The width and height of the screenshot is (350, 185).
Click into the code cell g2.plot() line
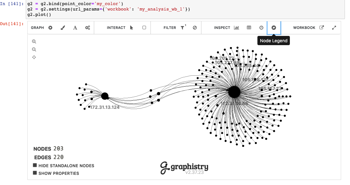pos(39,15)
